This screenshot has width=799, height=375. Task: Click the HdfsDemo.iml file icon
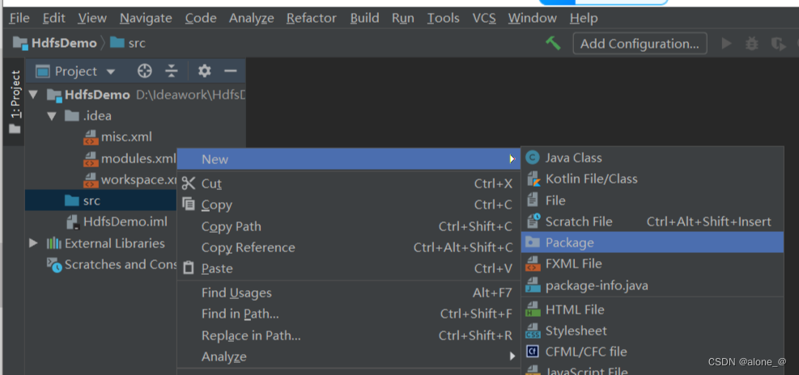click(x=73, y=222)
